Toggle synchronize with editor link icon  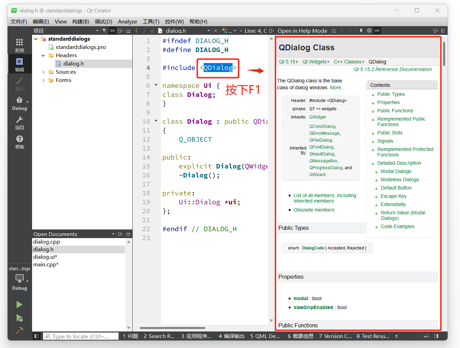pos(112,31)
